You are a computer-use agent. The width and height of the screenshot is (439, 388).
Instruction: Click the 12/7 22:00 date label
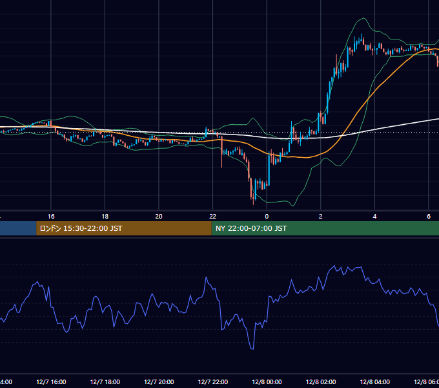point(213,382)
